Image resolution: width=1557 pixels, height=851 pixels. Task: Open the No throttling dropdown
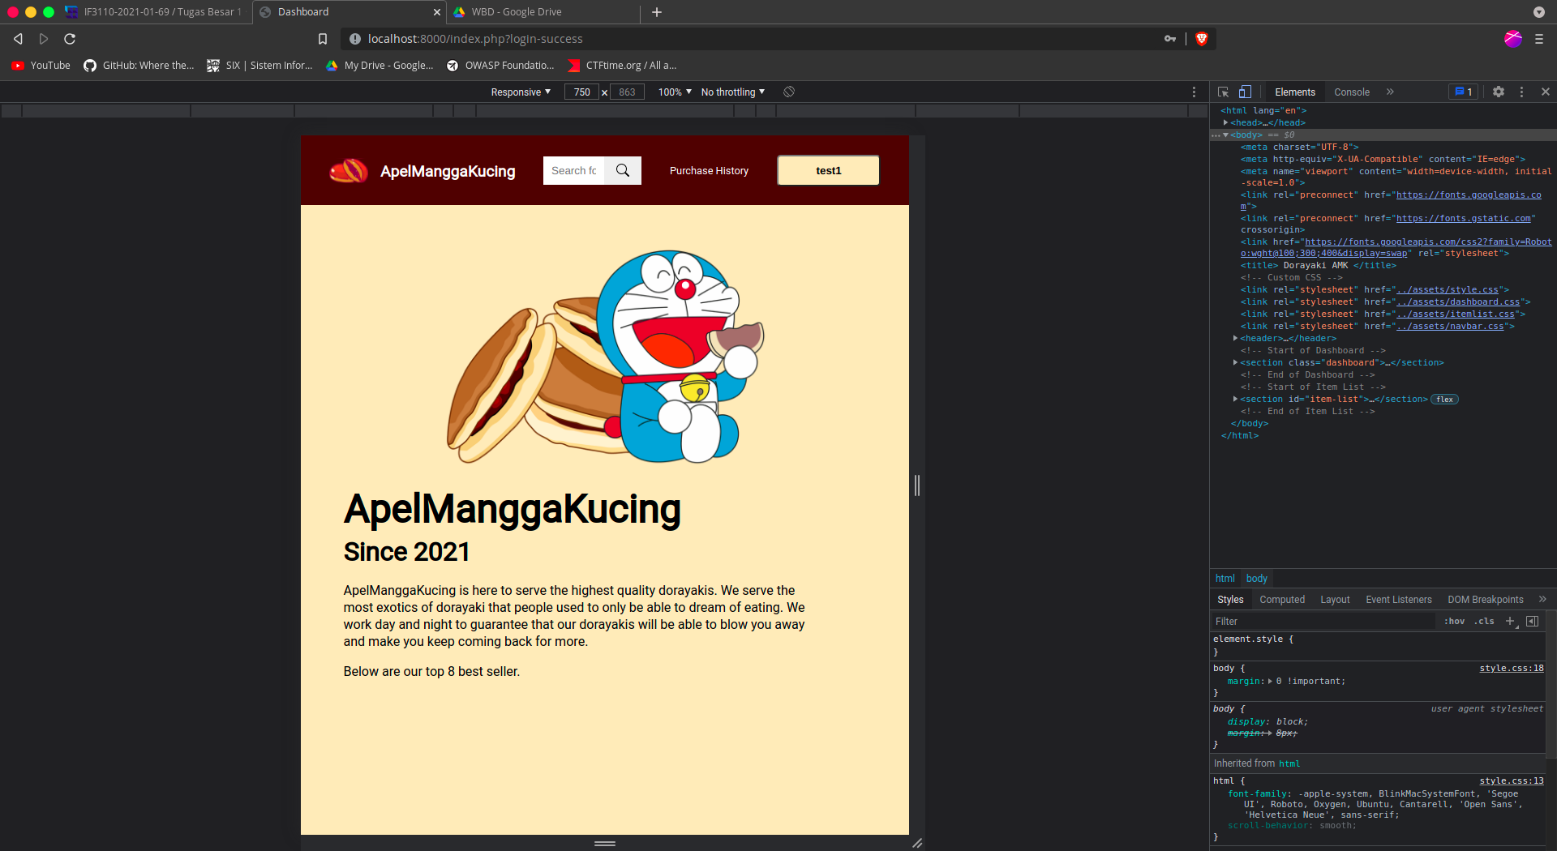pyautogui.click(x=733, y=92)
